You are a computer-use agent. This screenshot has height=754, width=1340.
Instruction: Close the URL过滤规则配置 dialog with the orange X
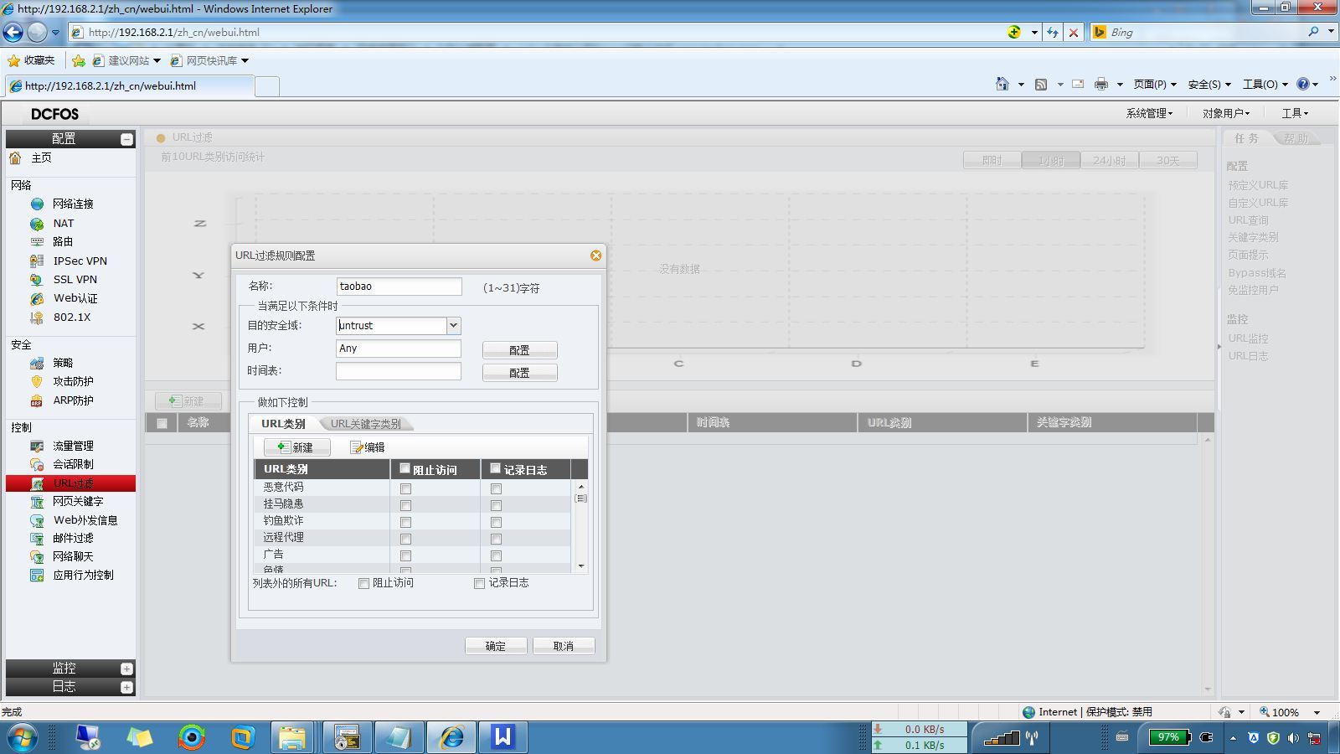[x=595, y=256]
